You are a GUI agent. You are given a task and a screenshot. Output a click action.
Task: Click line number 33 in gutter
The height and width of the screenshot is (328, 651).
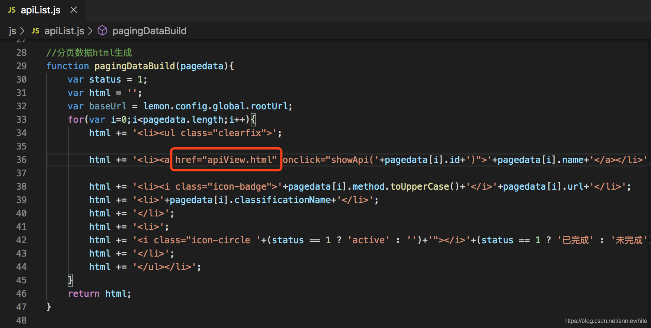point(21,119)
